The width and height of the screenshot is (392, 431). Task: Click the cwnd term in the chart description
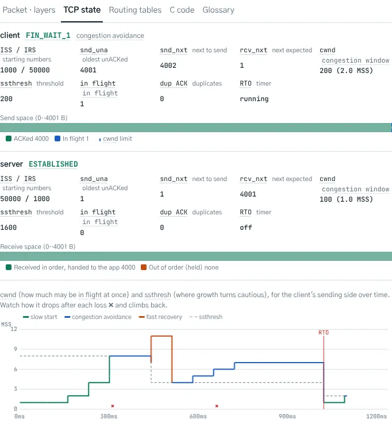click(x=8, y=295)
